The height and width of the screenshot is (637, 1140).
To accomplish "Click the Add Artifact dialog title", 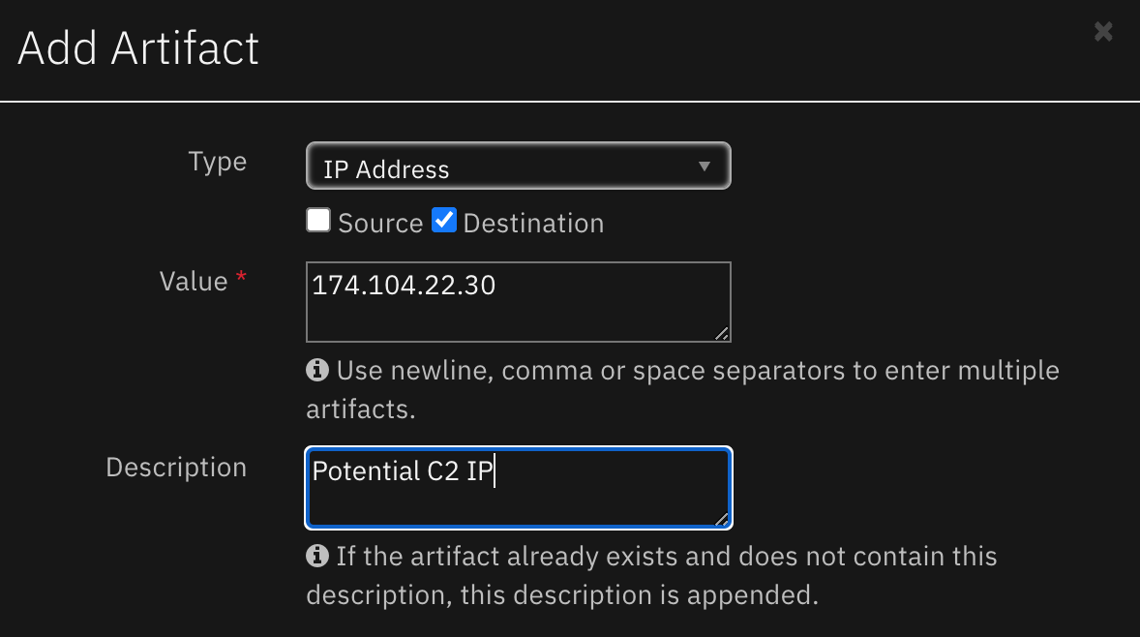I will [x=138, y=48].
